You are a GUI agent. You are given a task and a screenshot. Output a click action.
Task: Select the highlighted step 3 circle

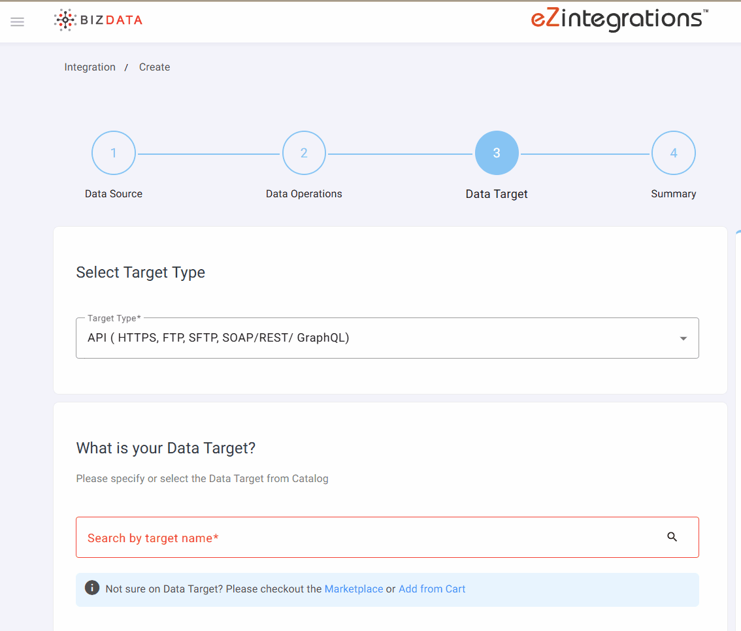[x=497, y=153]
